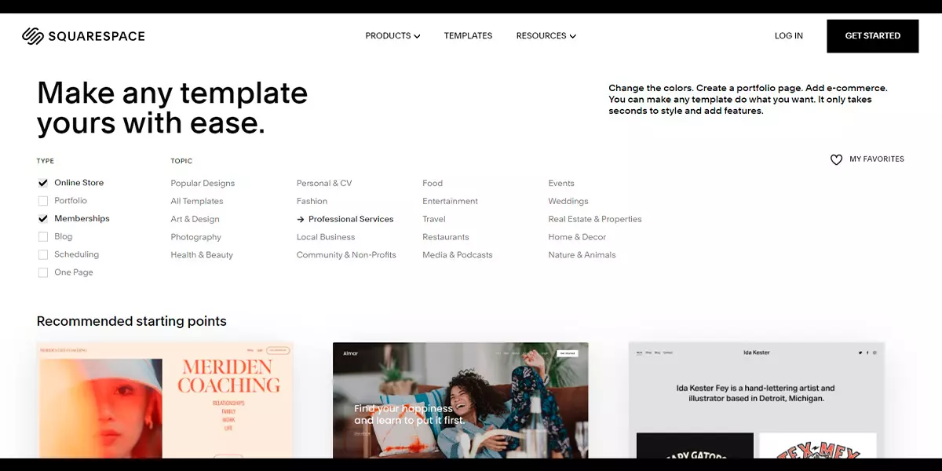
Task: Select the All Templates topic
Action: click(197, 201)
